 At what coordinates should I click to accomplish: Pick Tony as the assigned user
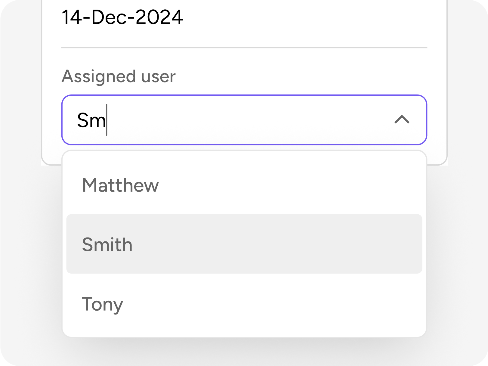(103, 304)
